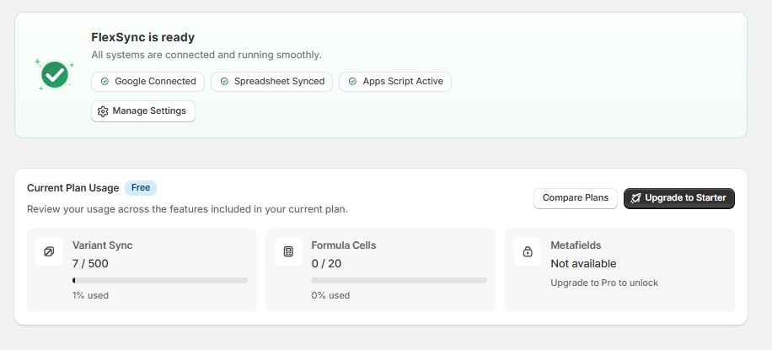Click the green checkmark ready status icon

[54, 74]
